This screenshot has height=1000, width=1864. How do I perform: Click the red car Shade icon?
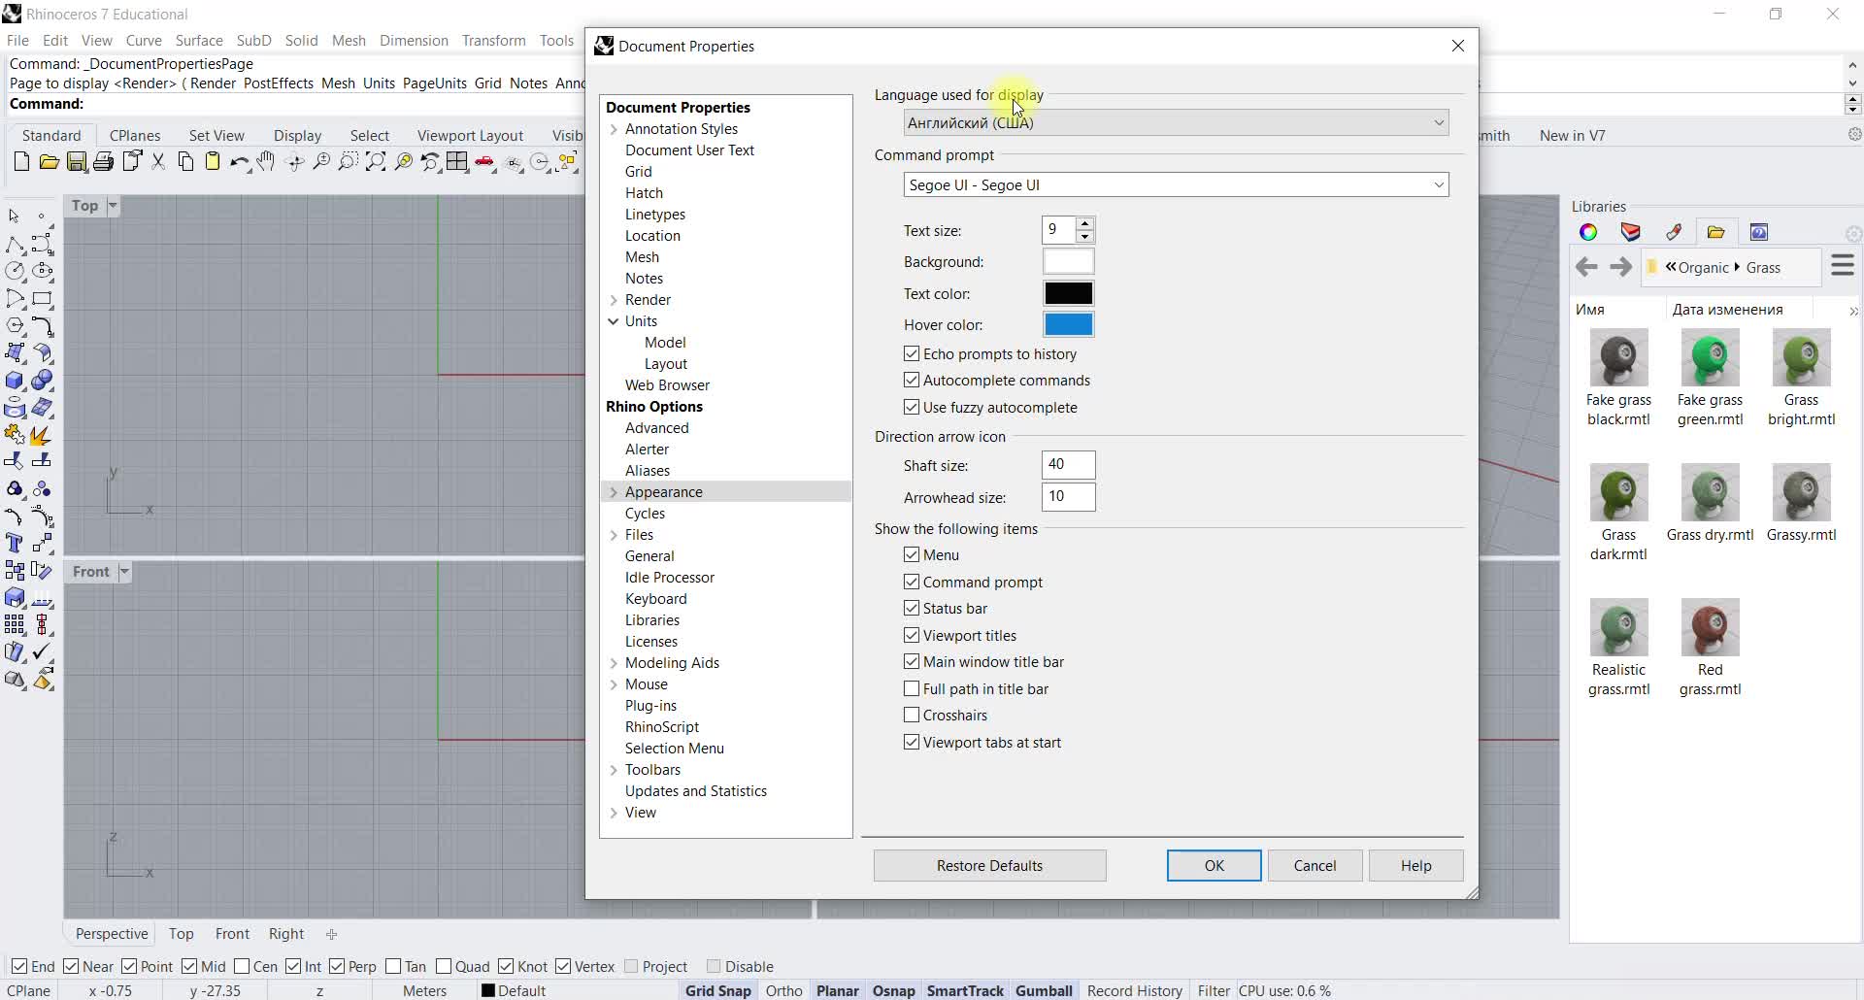pos(485,162)
